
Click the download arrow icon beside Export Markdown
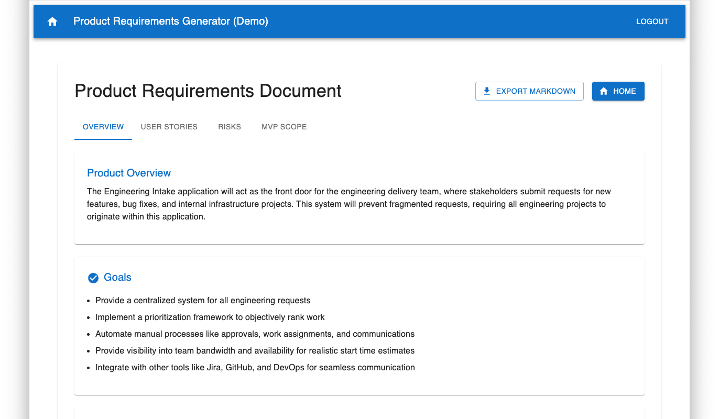[x=487, y=91]
